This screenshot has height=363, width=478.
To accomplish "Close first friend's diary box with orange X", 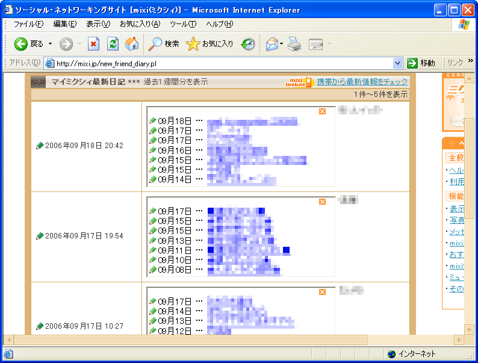I will [x=322, y=111].
